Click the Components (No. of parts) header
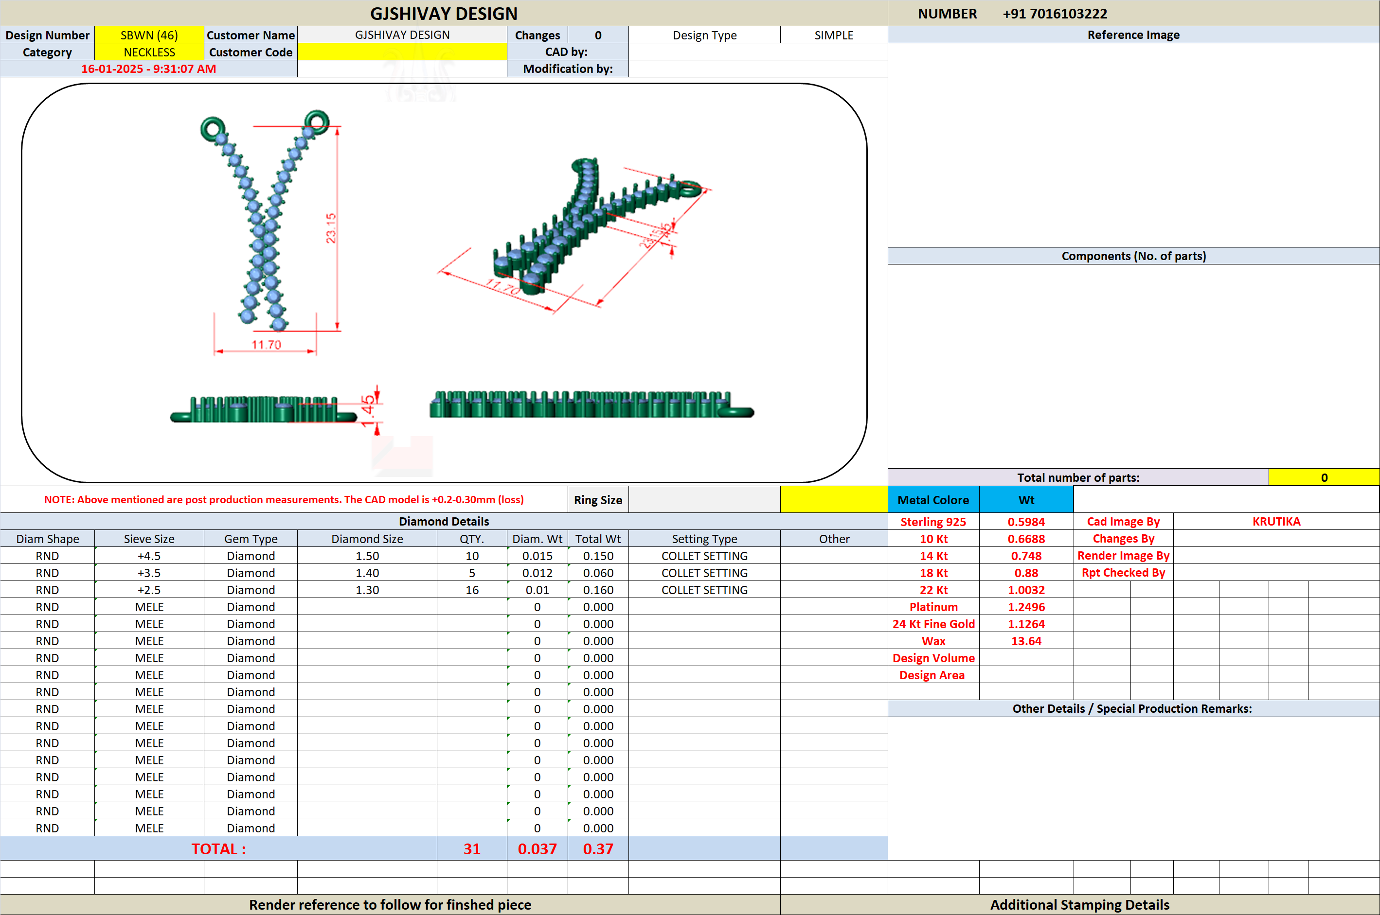Viewport: 1380px width, 915px height. [x=1133, y=256]
